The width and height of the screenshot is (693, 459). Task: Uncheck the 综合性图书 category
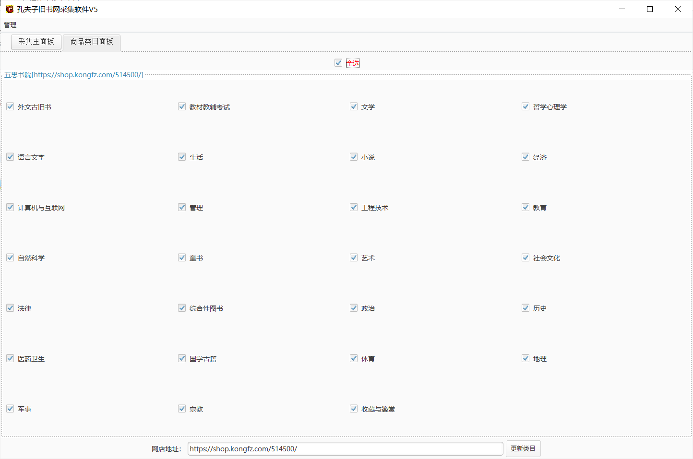tap(182, 308)
